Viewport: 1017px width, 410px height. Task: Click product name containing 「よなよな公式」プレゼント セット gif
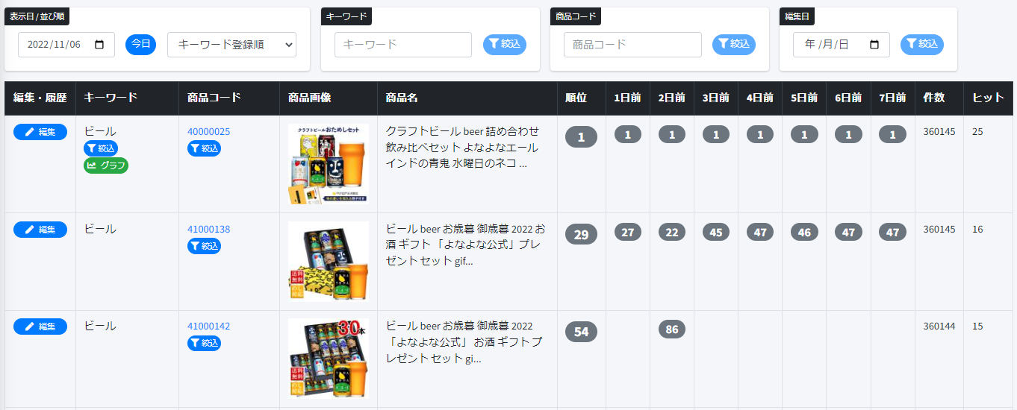466,245
